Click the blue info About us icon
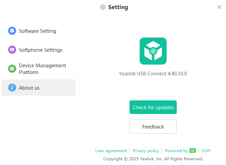 coord(12,88)
